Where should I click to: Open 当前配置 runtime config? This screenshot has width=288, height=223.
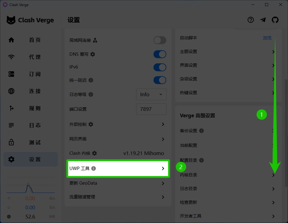228,146
